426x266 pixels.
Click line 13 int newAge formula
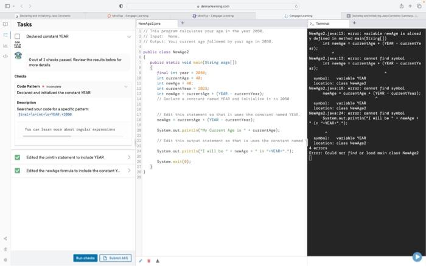(211, 94)
